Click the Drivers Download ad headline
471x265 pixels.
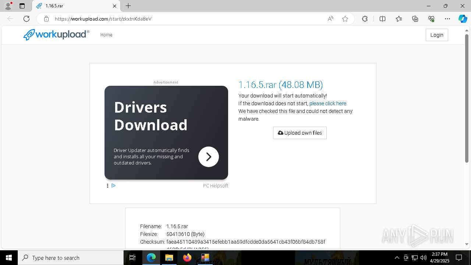(150, 116)
